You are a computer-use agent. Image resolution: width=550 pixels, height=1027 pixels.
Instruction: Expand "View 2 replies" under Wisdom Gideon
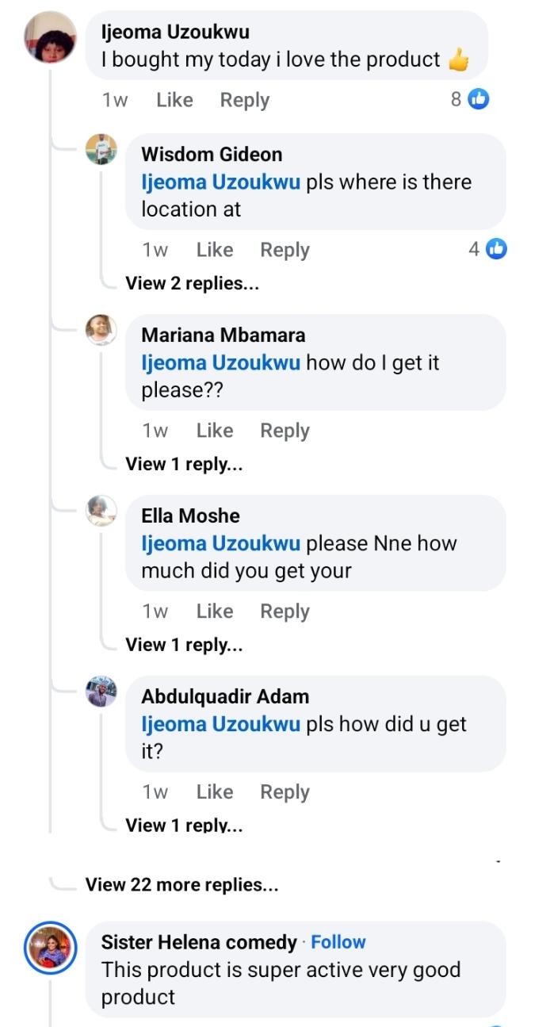coord(192,283)
